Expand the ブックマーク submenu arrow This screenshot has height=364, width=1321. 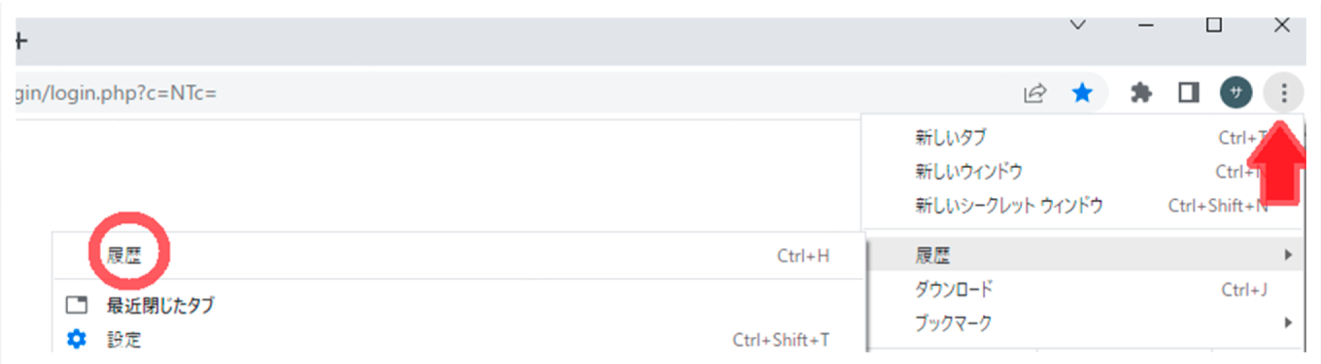coord(1288,322)
